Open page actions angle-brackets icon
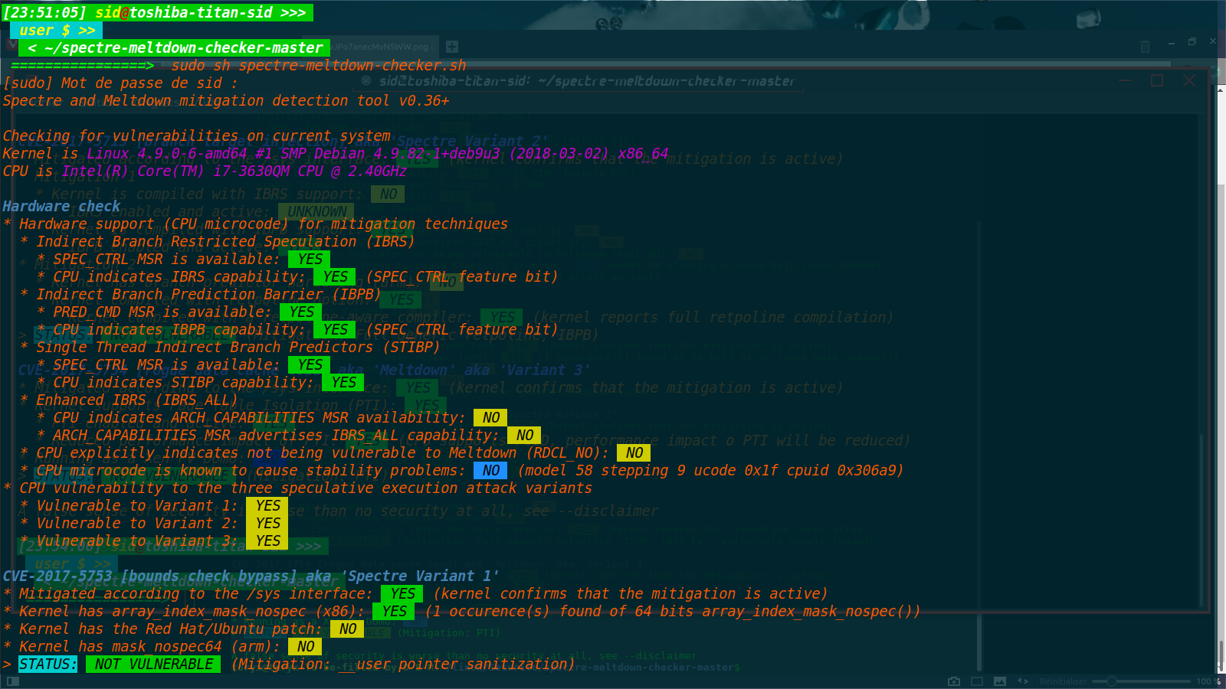 1023,681
